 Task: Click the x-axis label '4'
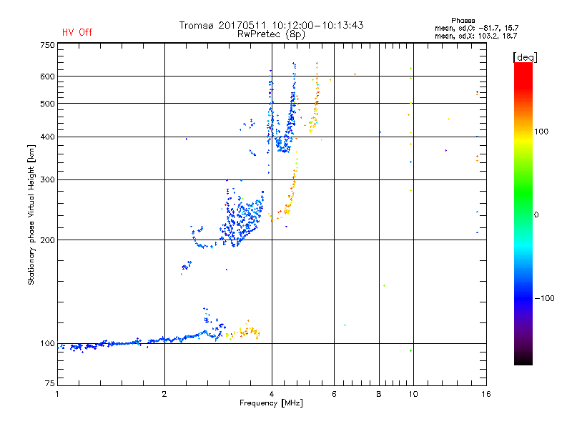pyautogui.click(x=272, y=394)
